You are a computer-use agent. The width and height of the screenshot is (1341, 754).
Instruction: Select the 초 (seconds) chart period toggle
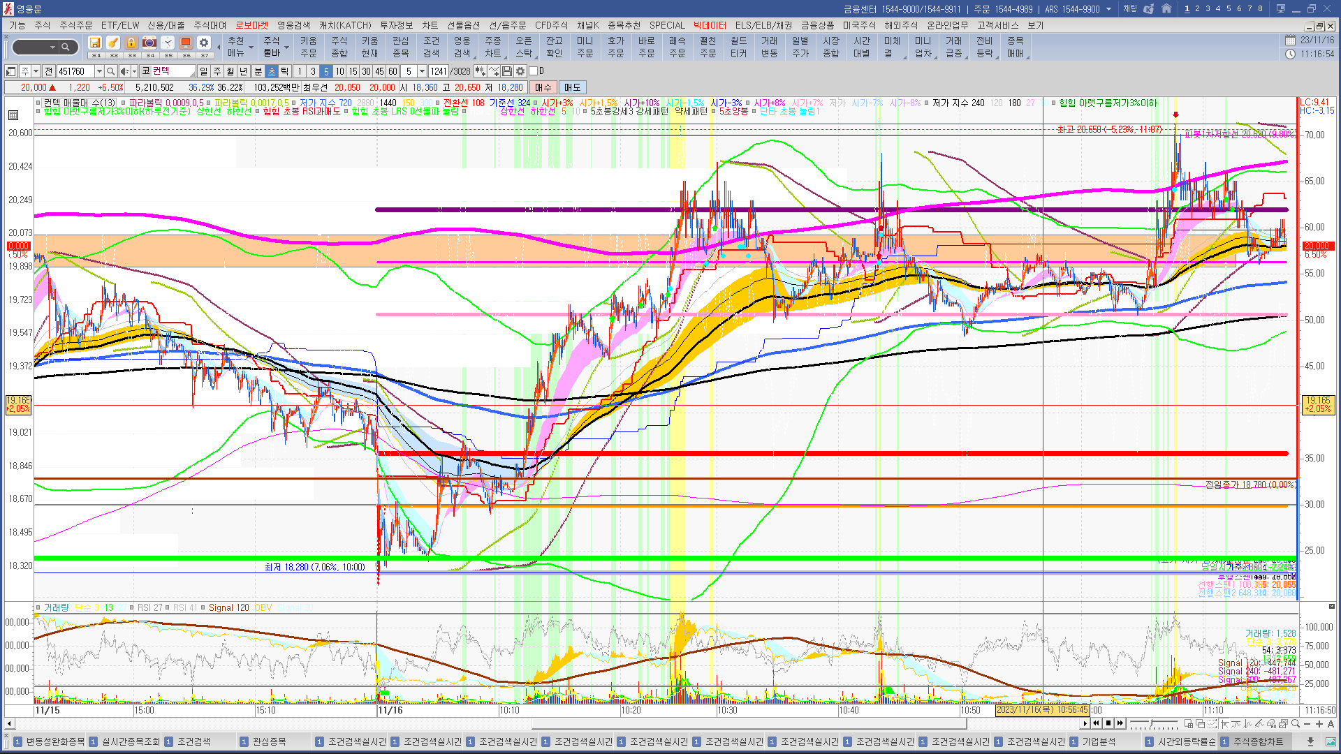coord(272,71)
